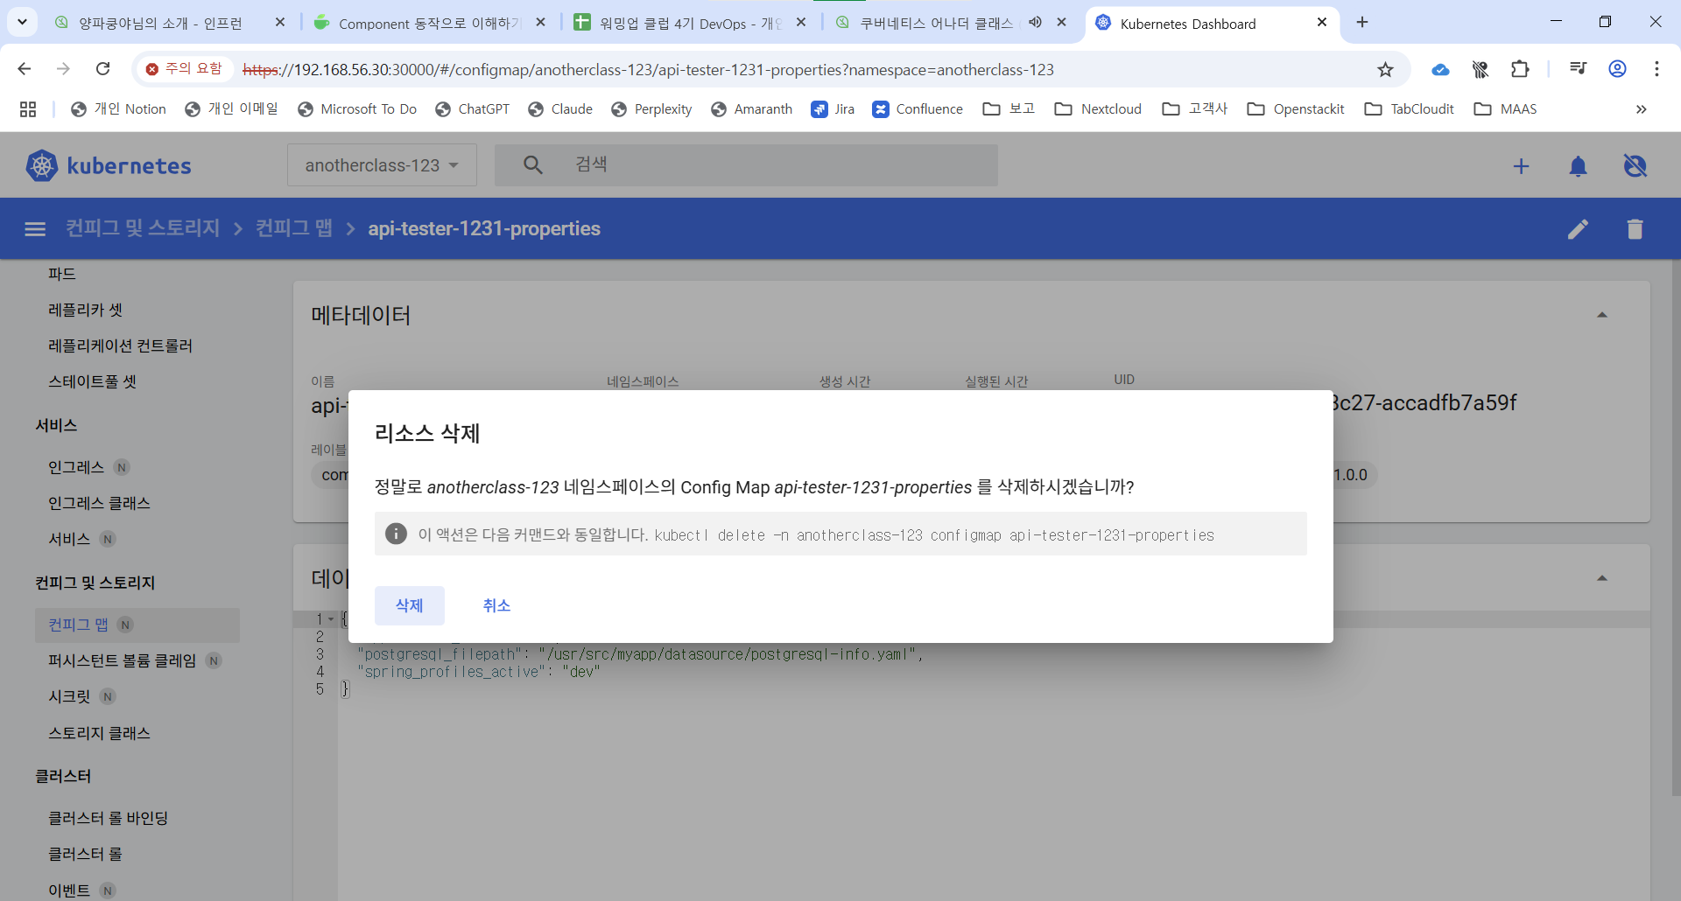This screenshot has width=1681, height=901.
Task: Select 인그레스 클래스 in sidebar
Action: 99,503
